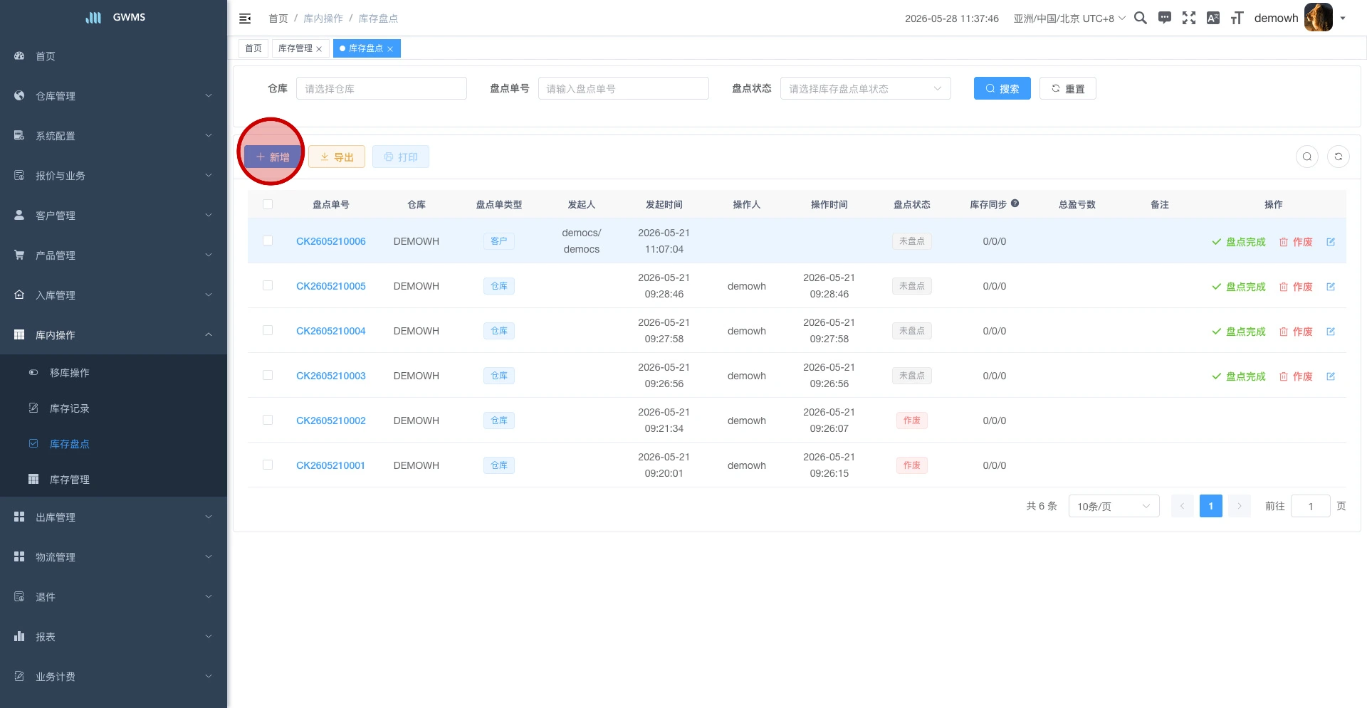Expand 客户管理 sidebar menu
Image resolution: width=1367 pixels, height=708 pixels.
[x=114, y=216]
